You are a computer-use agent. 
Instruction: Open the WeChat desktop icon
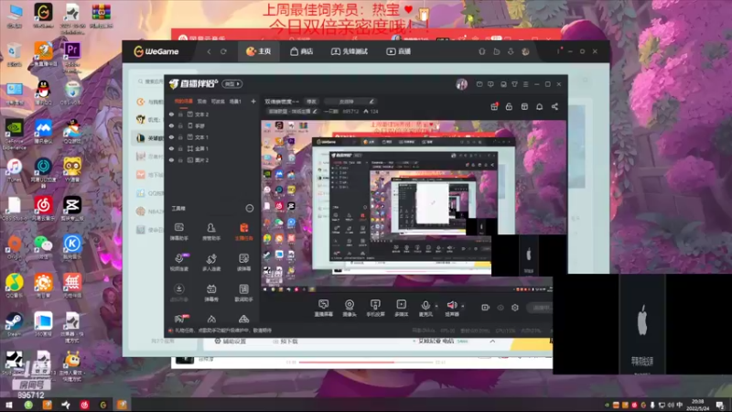coord(43,247)
